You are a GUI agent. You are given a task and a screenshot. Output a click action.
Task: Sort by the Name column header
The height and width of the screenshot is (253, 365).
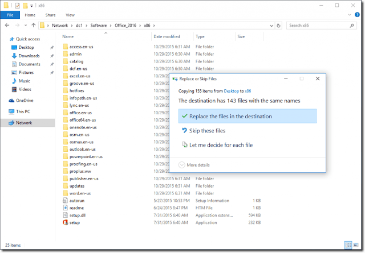coord(68,37)
